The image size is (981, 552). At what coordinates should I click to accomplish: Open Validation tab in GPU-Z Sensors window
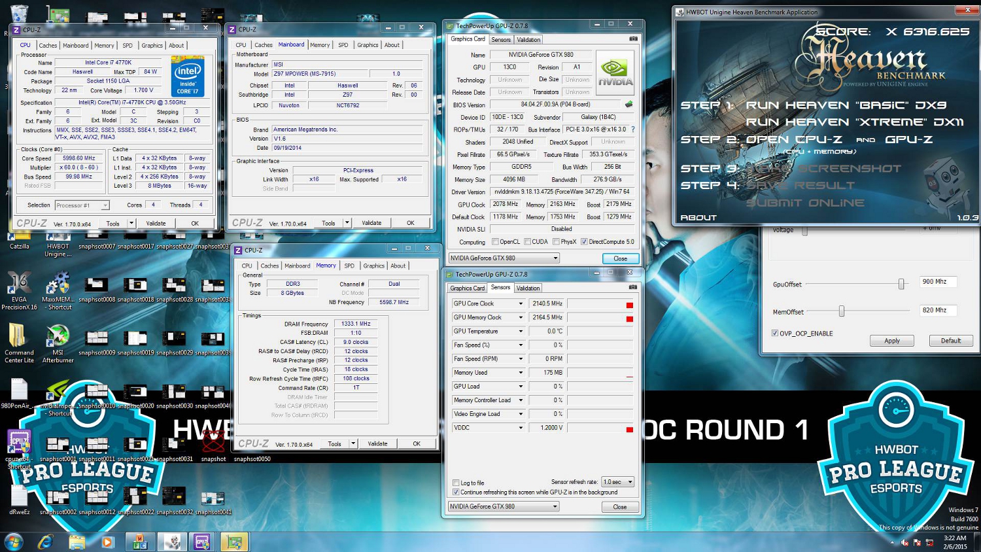pos(528,288)
